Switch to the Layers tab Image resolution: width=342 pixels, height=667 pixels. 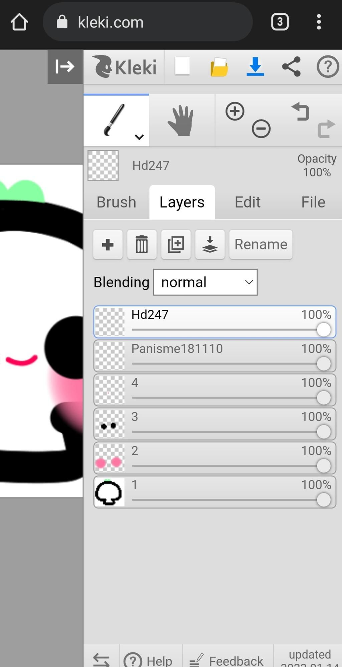click(182, 202)
